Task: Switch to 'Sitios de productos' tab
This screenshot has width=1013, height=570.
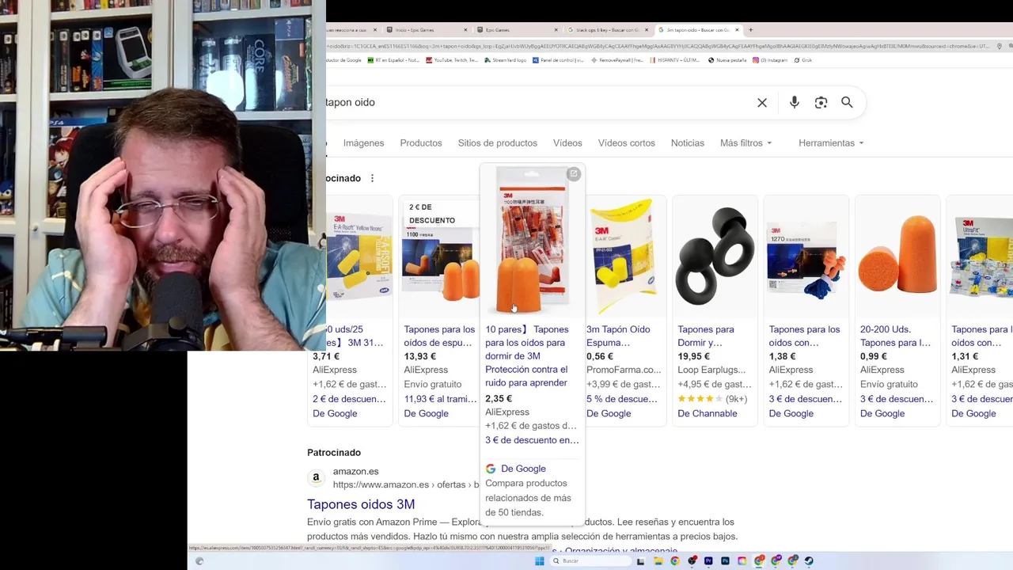Action: (x=497, y=143)
